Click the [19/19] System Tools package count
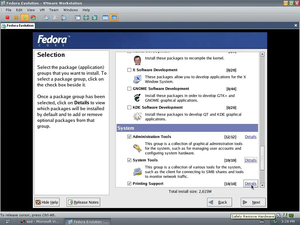This screenshot has height=225, width=300. [x=230, y=160]
